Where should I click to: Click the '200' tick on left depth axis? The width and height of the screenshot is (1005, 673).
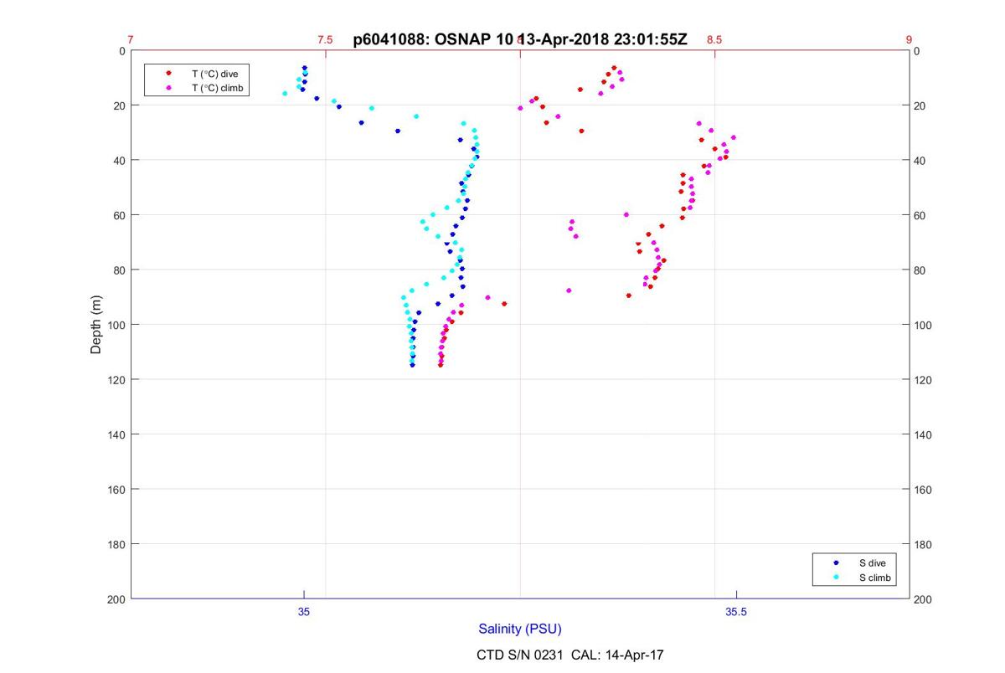[x=116, y=599]
